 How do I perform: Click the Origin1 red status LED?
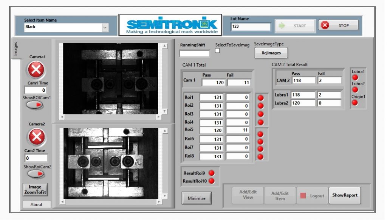click(x=355, y=103)
